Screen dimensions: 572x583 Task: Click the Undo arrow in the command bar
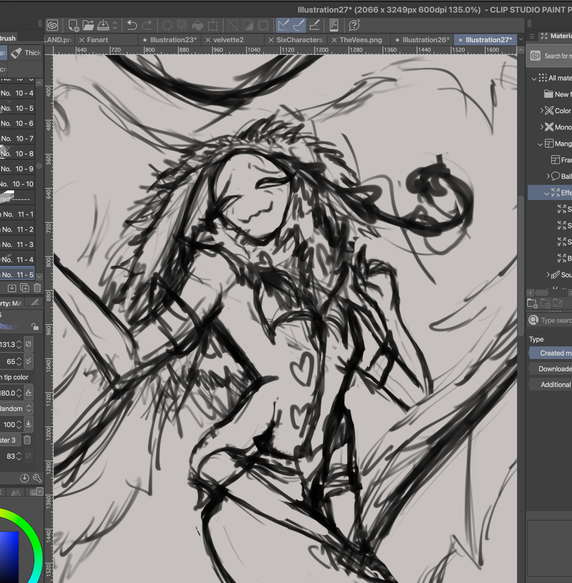coord(132,25)
